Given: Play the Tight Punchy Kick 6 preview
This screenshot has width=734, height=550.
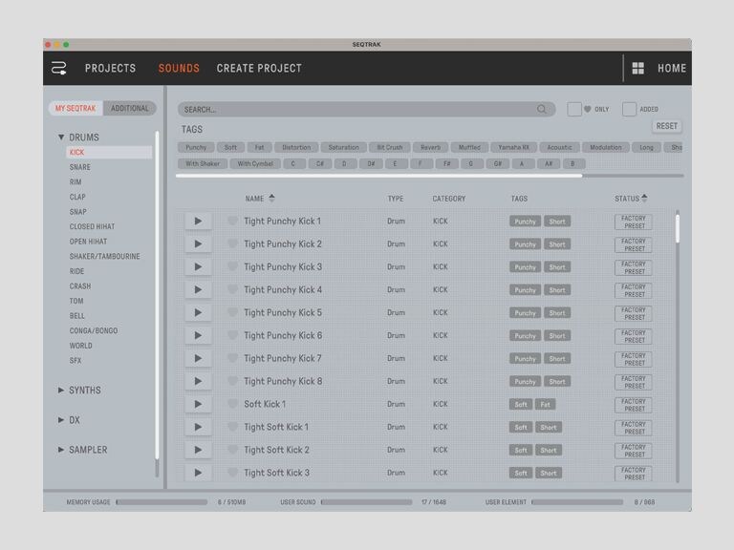Looking at the screenshot, I should (198, 335).
